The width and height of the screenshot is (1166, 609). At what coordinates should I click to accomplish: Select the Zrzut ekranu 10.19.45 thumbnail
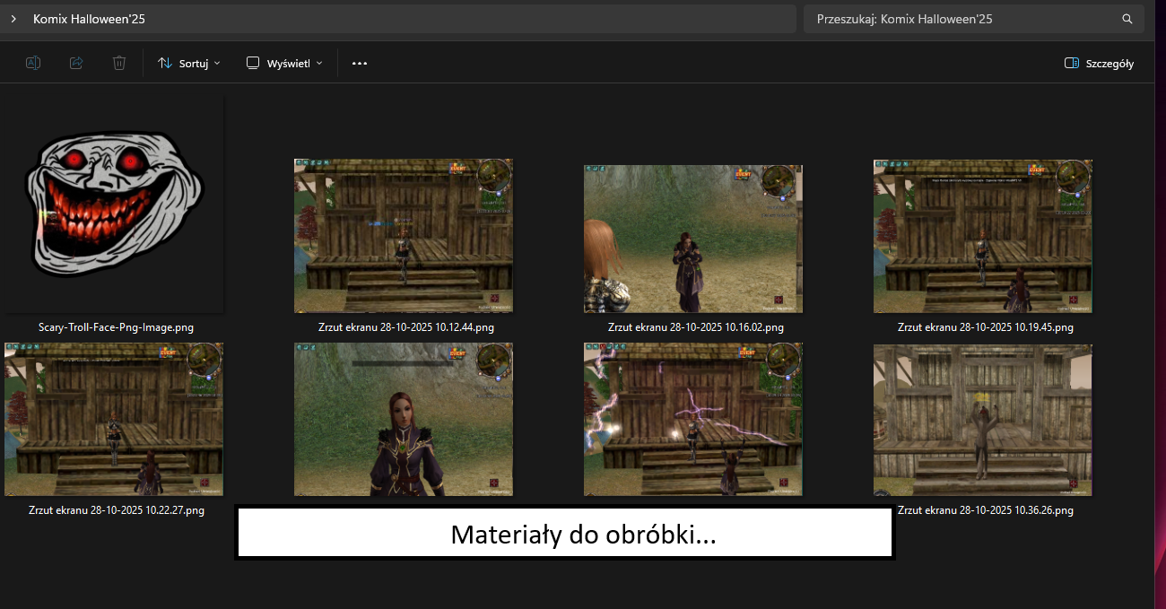983,236
